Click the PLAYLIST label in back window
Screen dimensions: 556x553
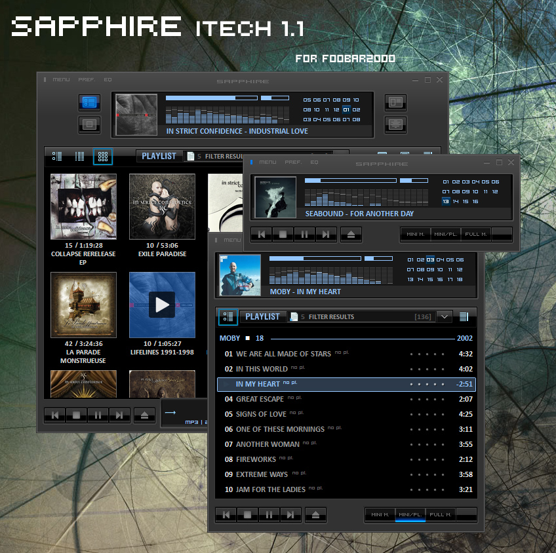pyautogui.click(x=159, y=156)
